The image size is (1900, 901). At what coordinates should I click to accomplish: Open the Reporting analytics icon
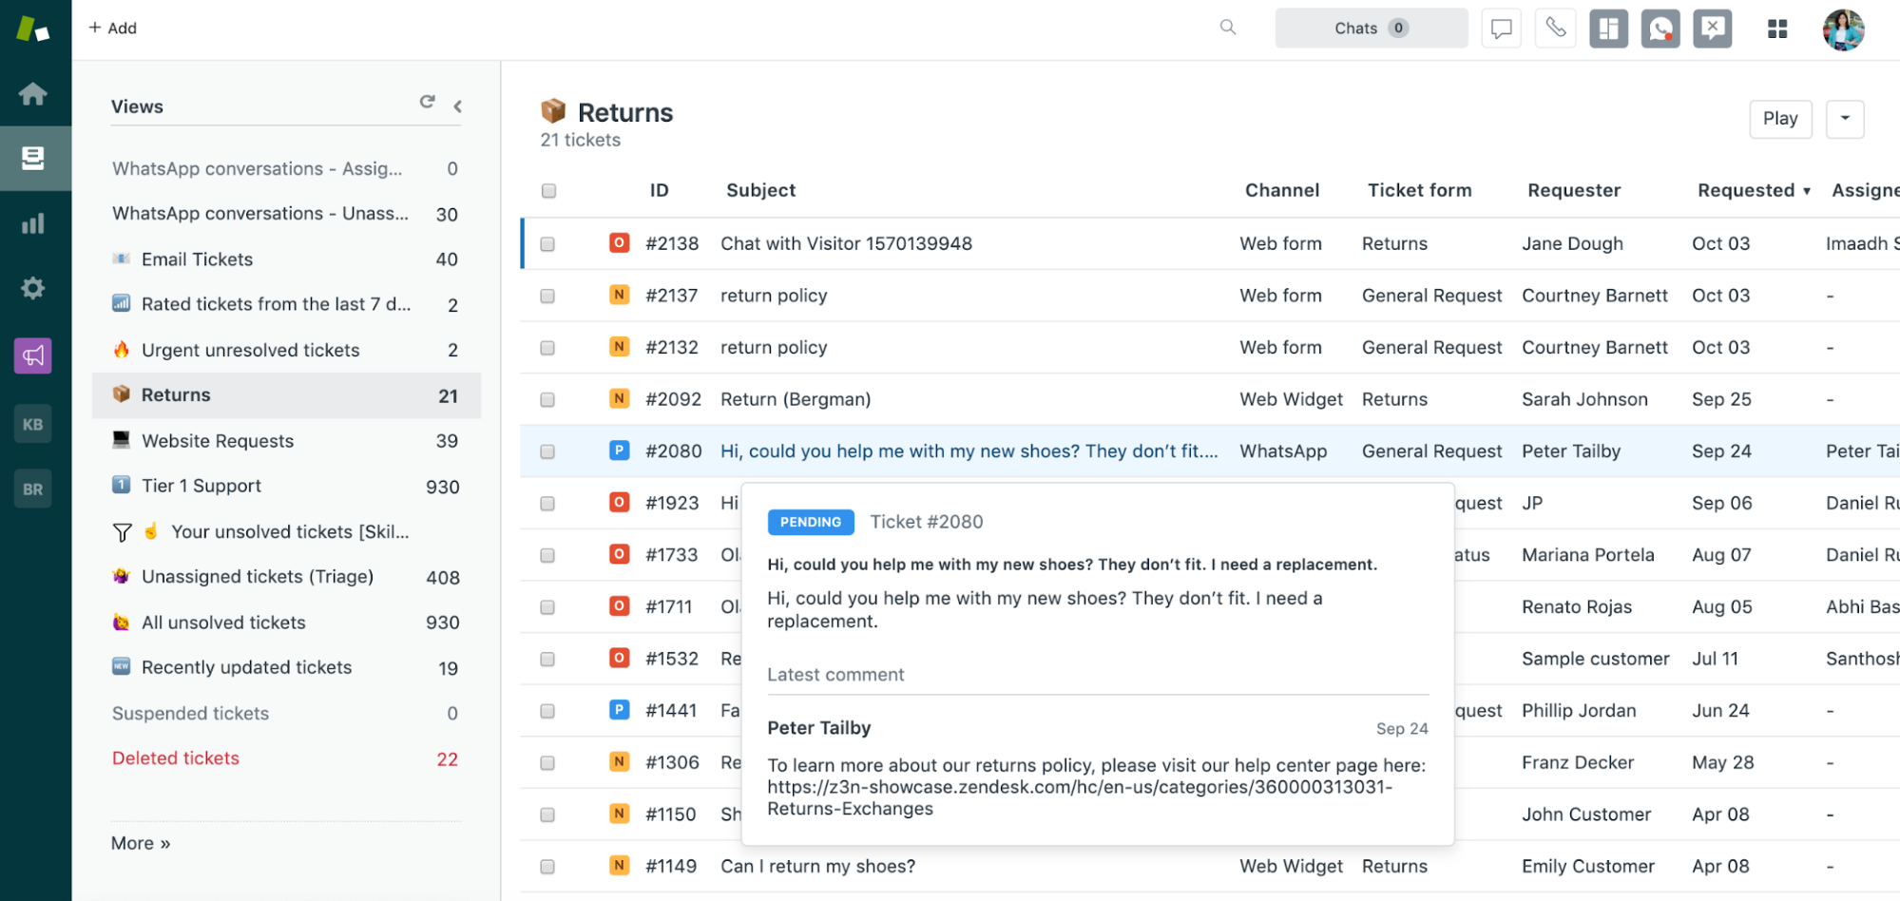pos(34,223)
